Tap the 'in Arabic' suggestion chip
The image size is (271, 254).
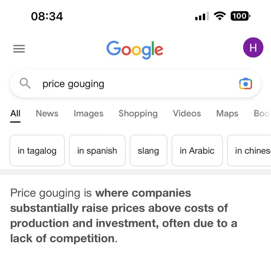click(x=197, y=151)
